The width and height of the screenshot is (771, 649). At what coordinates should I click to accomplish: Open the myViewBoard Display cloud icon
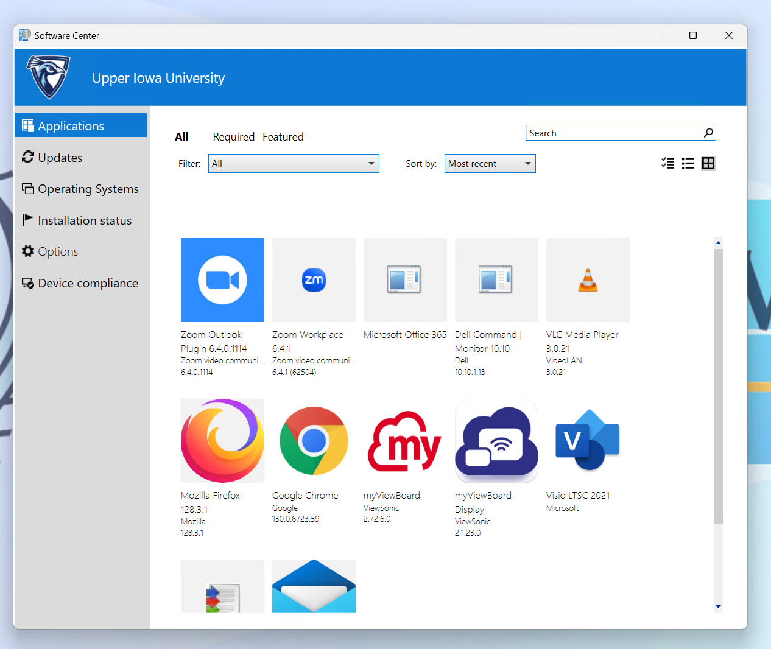[x=496, y=441]
